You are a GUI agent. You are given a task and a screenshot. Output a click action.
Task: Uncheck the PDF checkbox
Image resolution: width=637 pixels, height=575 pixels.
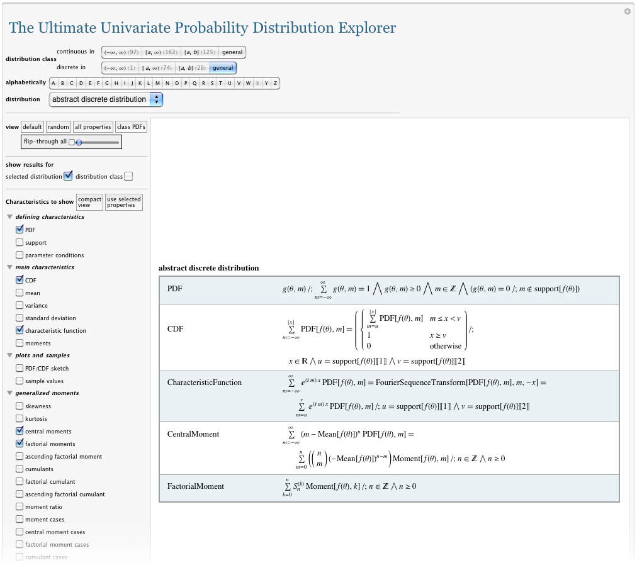[x=20, y=230]
